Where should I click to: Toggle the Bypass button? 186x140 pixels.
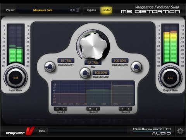[x=91, y=10]
